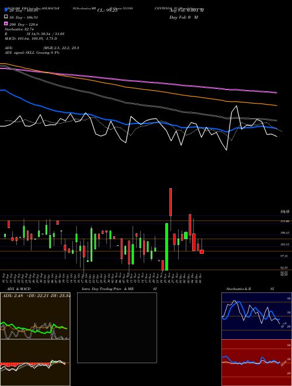Click the 'Stochastics: 32.74' readout

click(19, 29)
